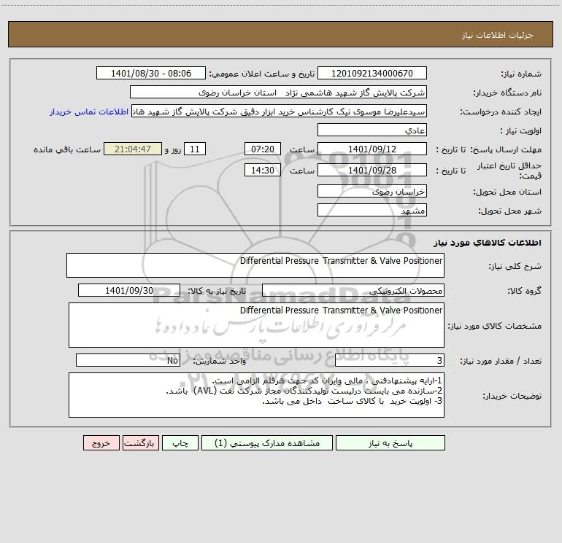This screenshot has width=562, height=543.
Task: Click the توضیحات خریدار label
Action: click(x=512, y=396)
